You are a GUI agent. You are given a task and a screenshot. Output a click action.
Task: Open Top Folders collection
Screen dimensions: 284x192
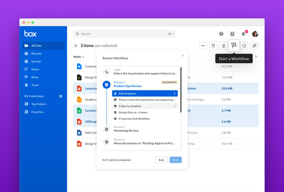[38, 104]
